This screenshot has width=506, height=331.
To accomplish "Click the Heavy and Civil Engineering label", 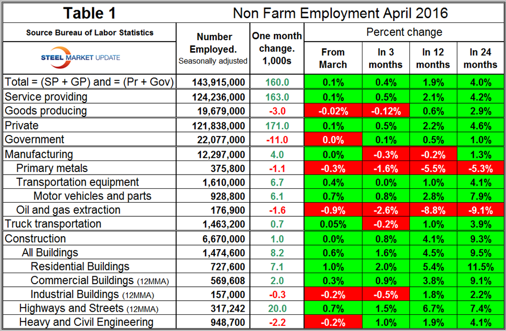I will pos(86,323).
